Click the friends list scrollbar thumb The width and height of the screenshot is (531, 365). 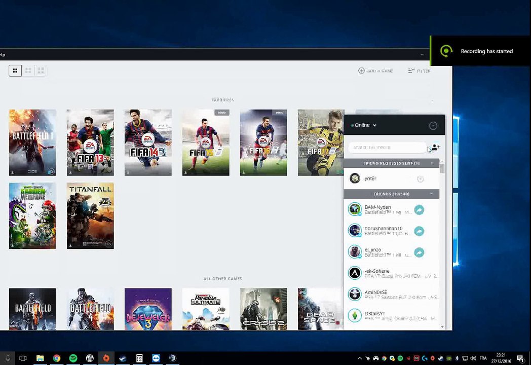[442, 168]
